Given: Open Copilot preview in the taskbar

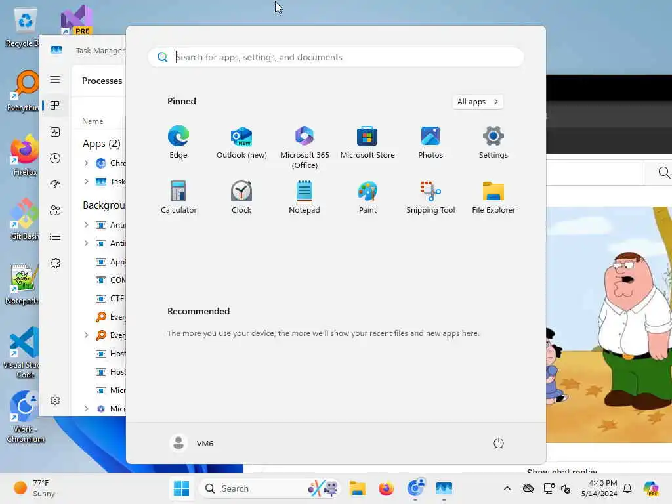Looking at the screenshot, I should [x=651, y=488].
